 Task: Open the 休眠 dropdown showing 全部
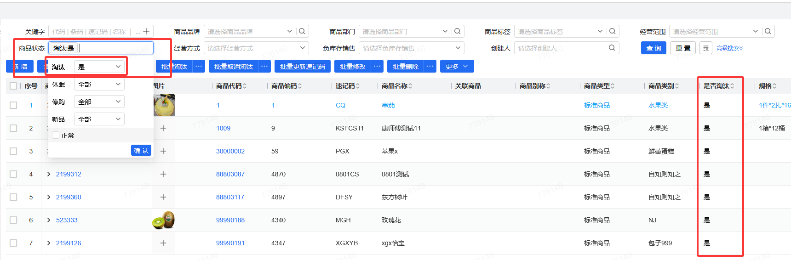pyautogui.click(x=99, y=85)
